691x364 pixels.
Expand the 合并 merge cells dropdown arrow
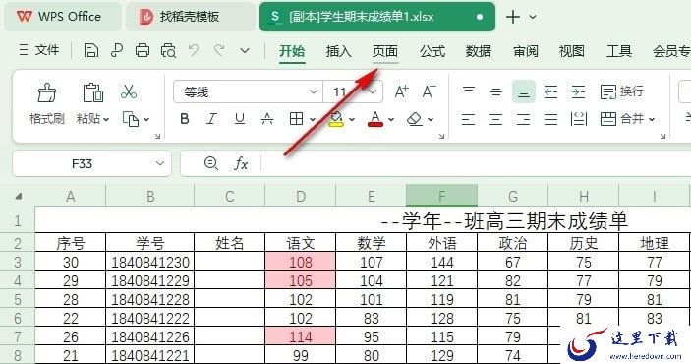pyautogui.click(x=652, y=119)
